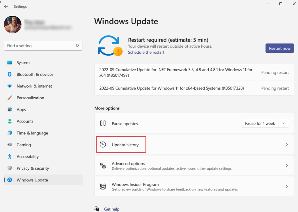This screenshot has height=212, width=298.
Task: Select the Personalization label
Action: click(x=30, y=98)
